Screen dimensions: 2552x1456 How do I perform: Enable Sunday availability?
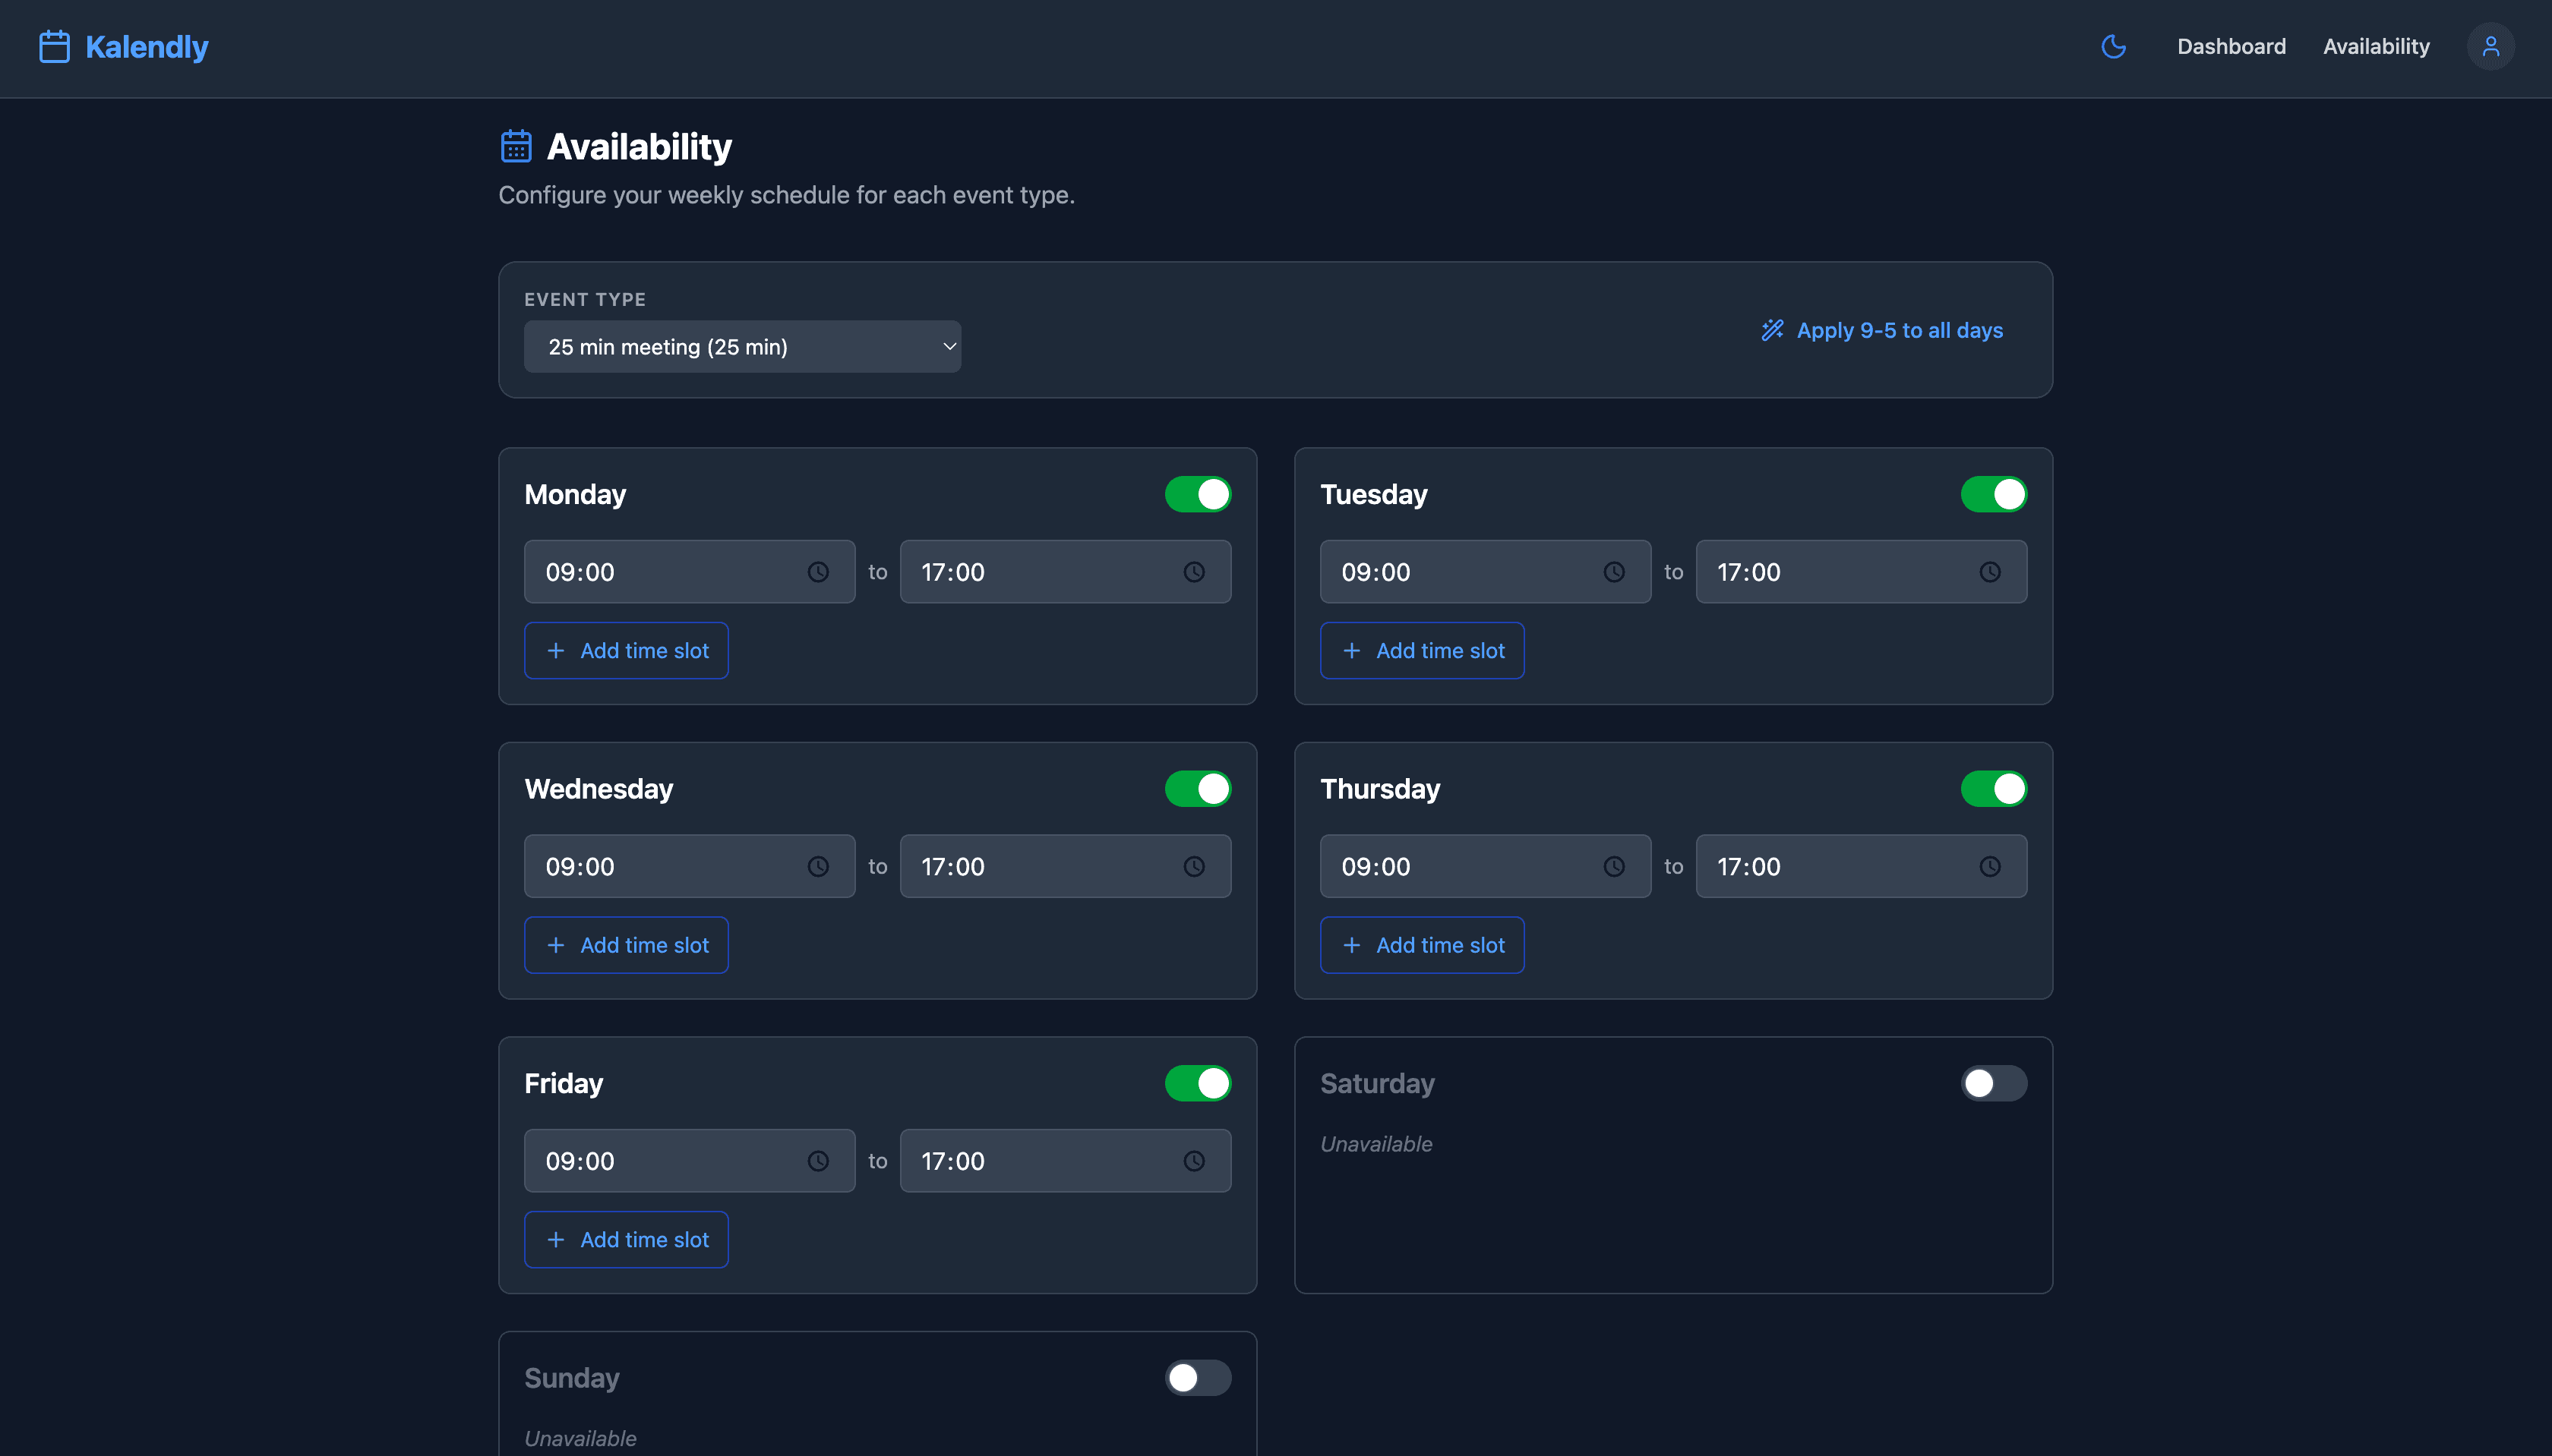(1196, 1378)
